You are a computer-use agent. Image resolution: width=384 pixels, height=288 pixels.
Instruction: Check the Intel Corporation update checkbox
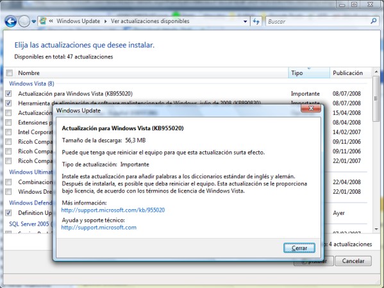pos(8,132)
